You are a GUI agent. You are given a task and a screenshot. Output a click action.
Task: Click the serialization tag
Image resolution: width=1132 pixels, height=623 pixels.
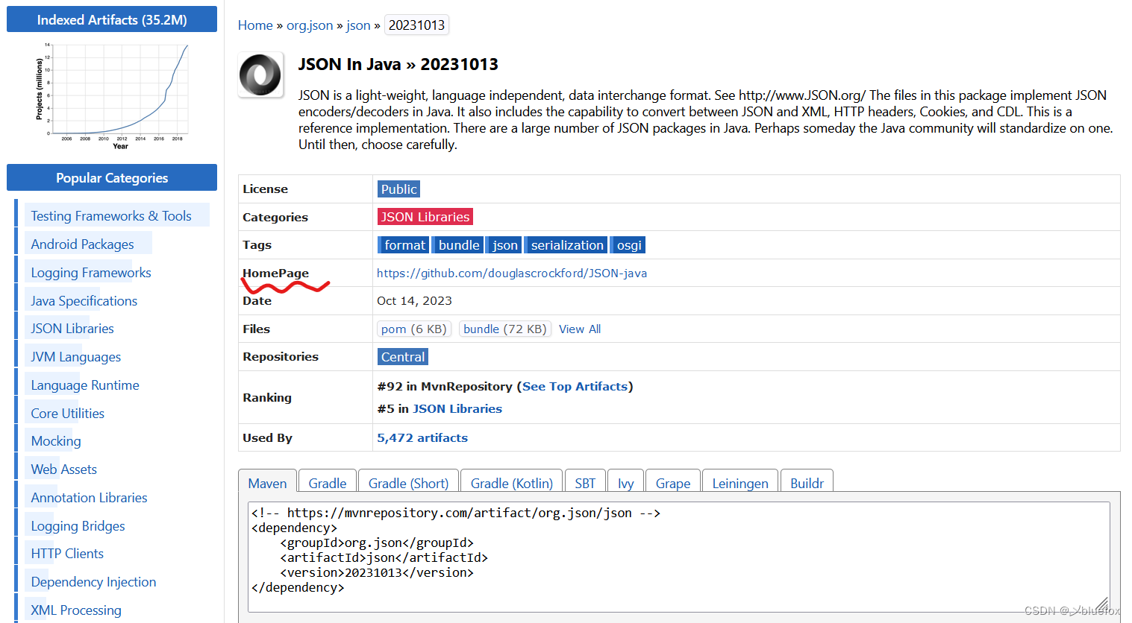click(566, 244)
